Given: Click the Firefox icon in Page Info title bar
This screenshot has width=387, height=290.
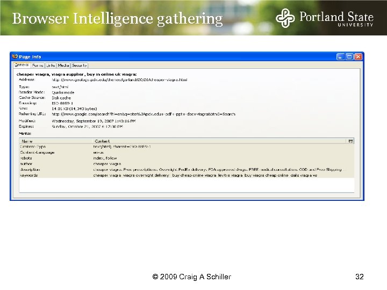Looking at the screenshot, I should tap(15, 56).
